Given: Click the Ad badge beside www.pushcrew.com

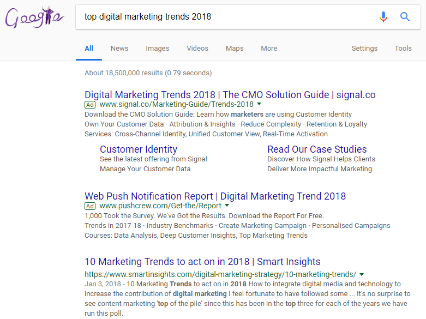Looking at the screenshot, I should tap(90, 206).
